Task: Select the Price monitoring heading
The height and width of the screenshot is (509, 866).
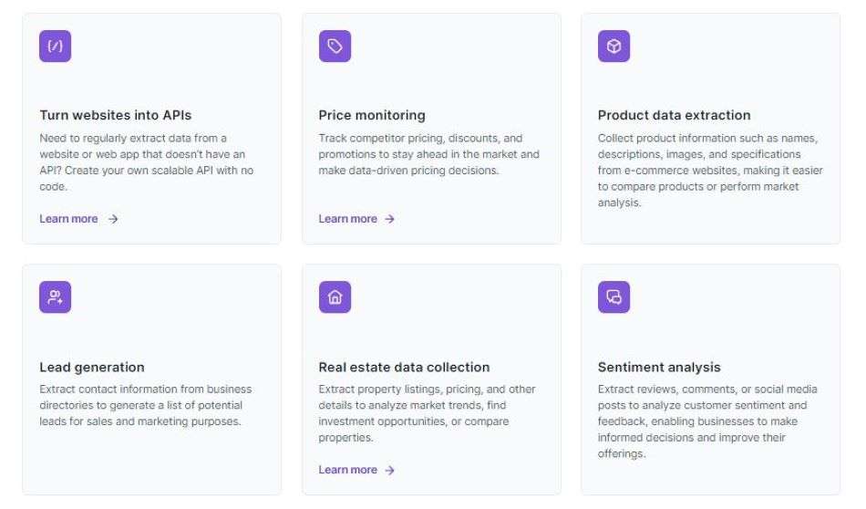Action: click(372, 115)
